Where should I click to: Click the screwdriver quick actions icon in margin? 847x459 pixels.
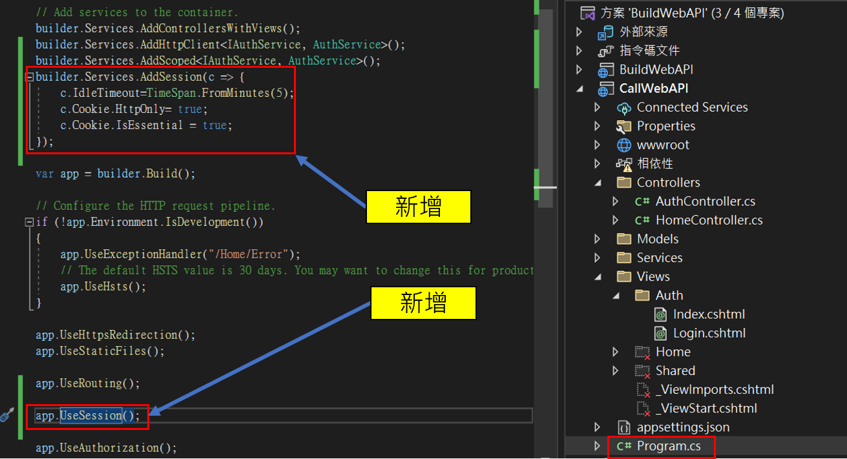coord(7,414)
